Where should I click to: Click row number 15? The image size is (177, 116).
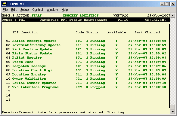pos(8,100)
